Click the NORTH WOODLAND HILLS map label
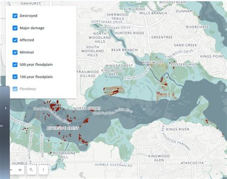Screen dimensions: 227x179 [100, 37]
